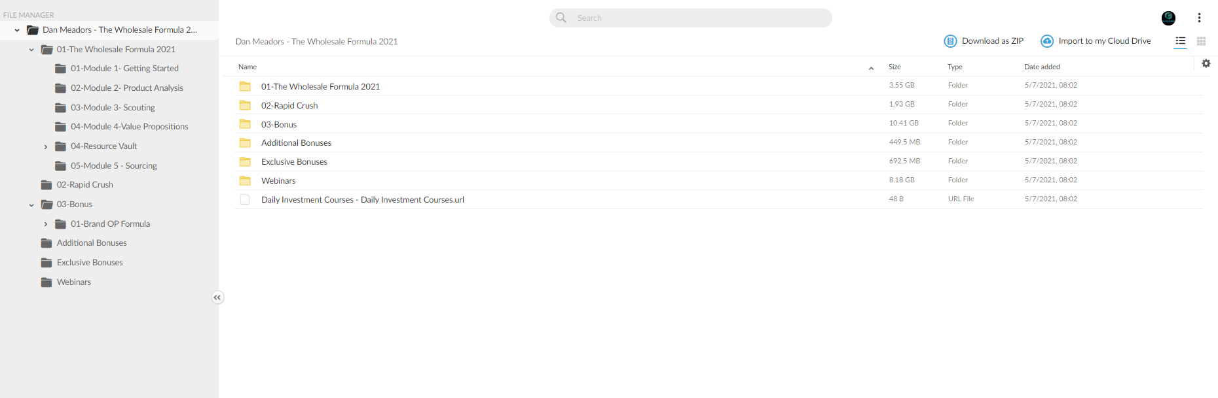Switch to list view layout
This screenshot has height=398, width=1218.
(x=1181, y=41)
